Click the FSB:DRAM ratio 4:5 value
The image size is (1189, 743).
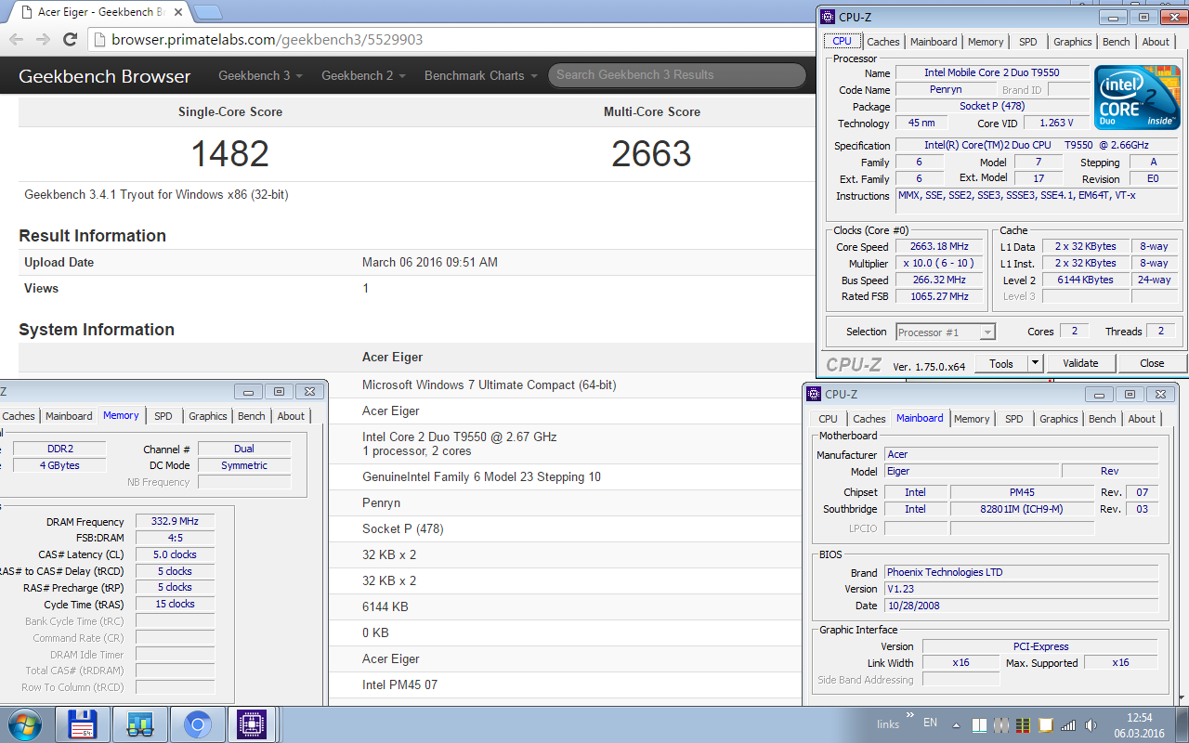tap(175, 539)
